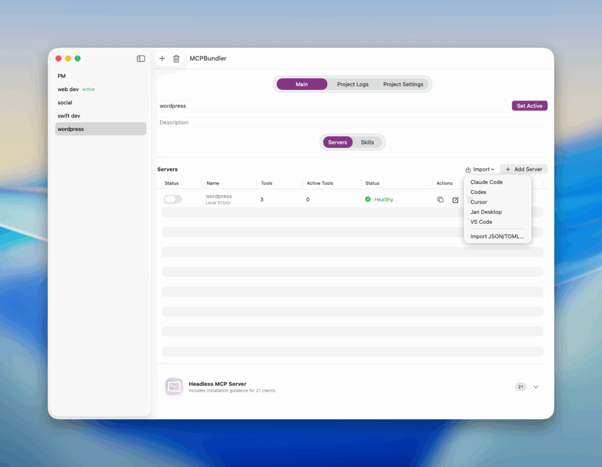Switch to the Skills segment
The image size is (602, 467).
tap(367, 142)
